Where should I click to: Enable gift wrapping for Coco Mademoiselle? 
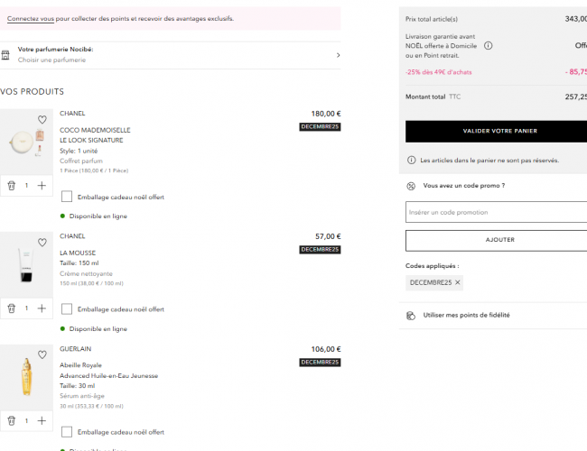coord(67,197)
